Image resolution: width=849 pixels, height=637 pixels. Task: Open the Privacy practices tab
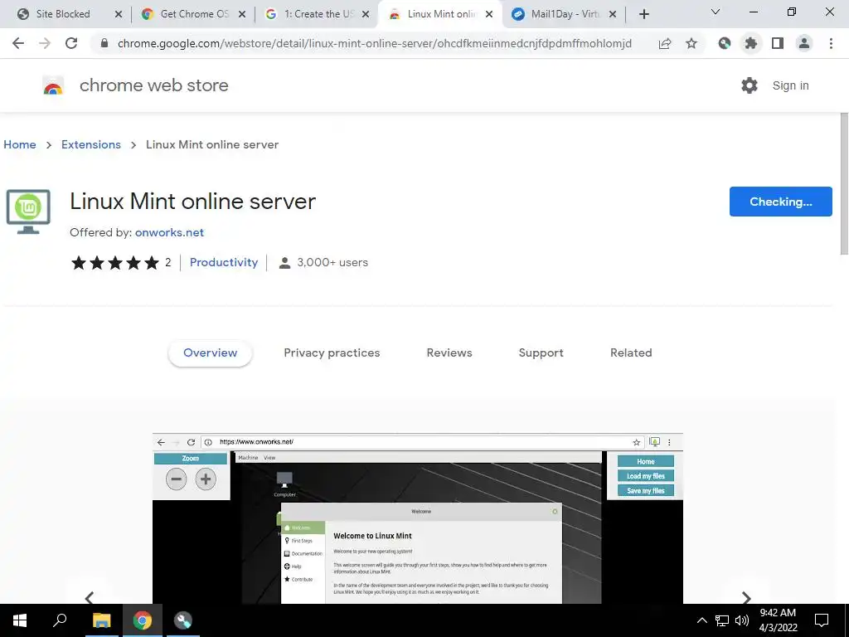332,353
